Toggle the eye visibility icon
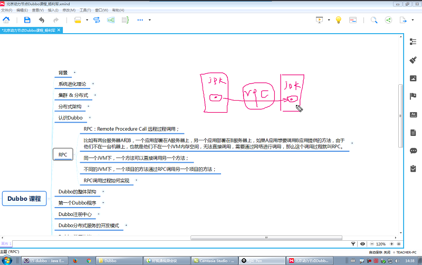 362,244
